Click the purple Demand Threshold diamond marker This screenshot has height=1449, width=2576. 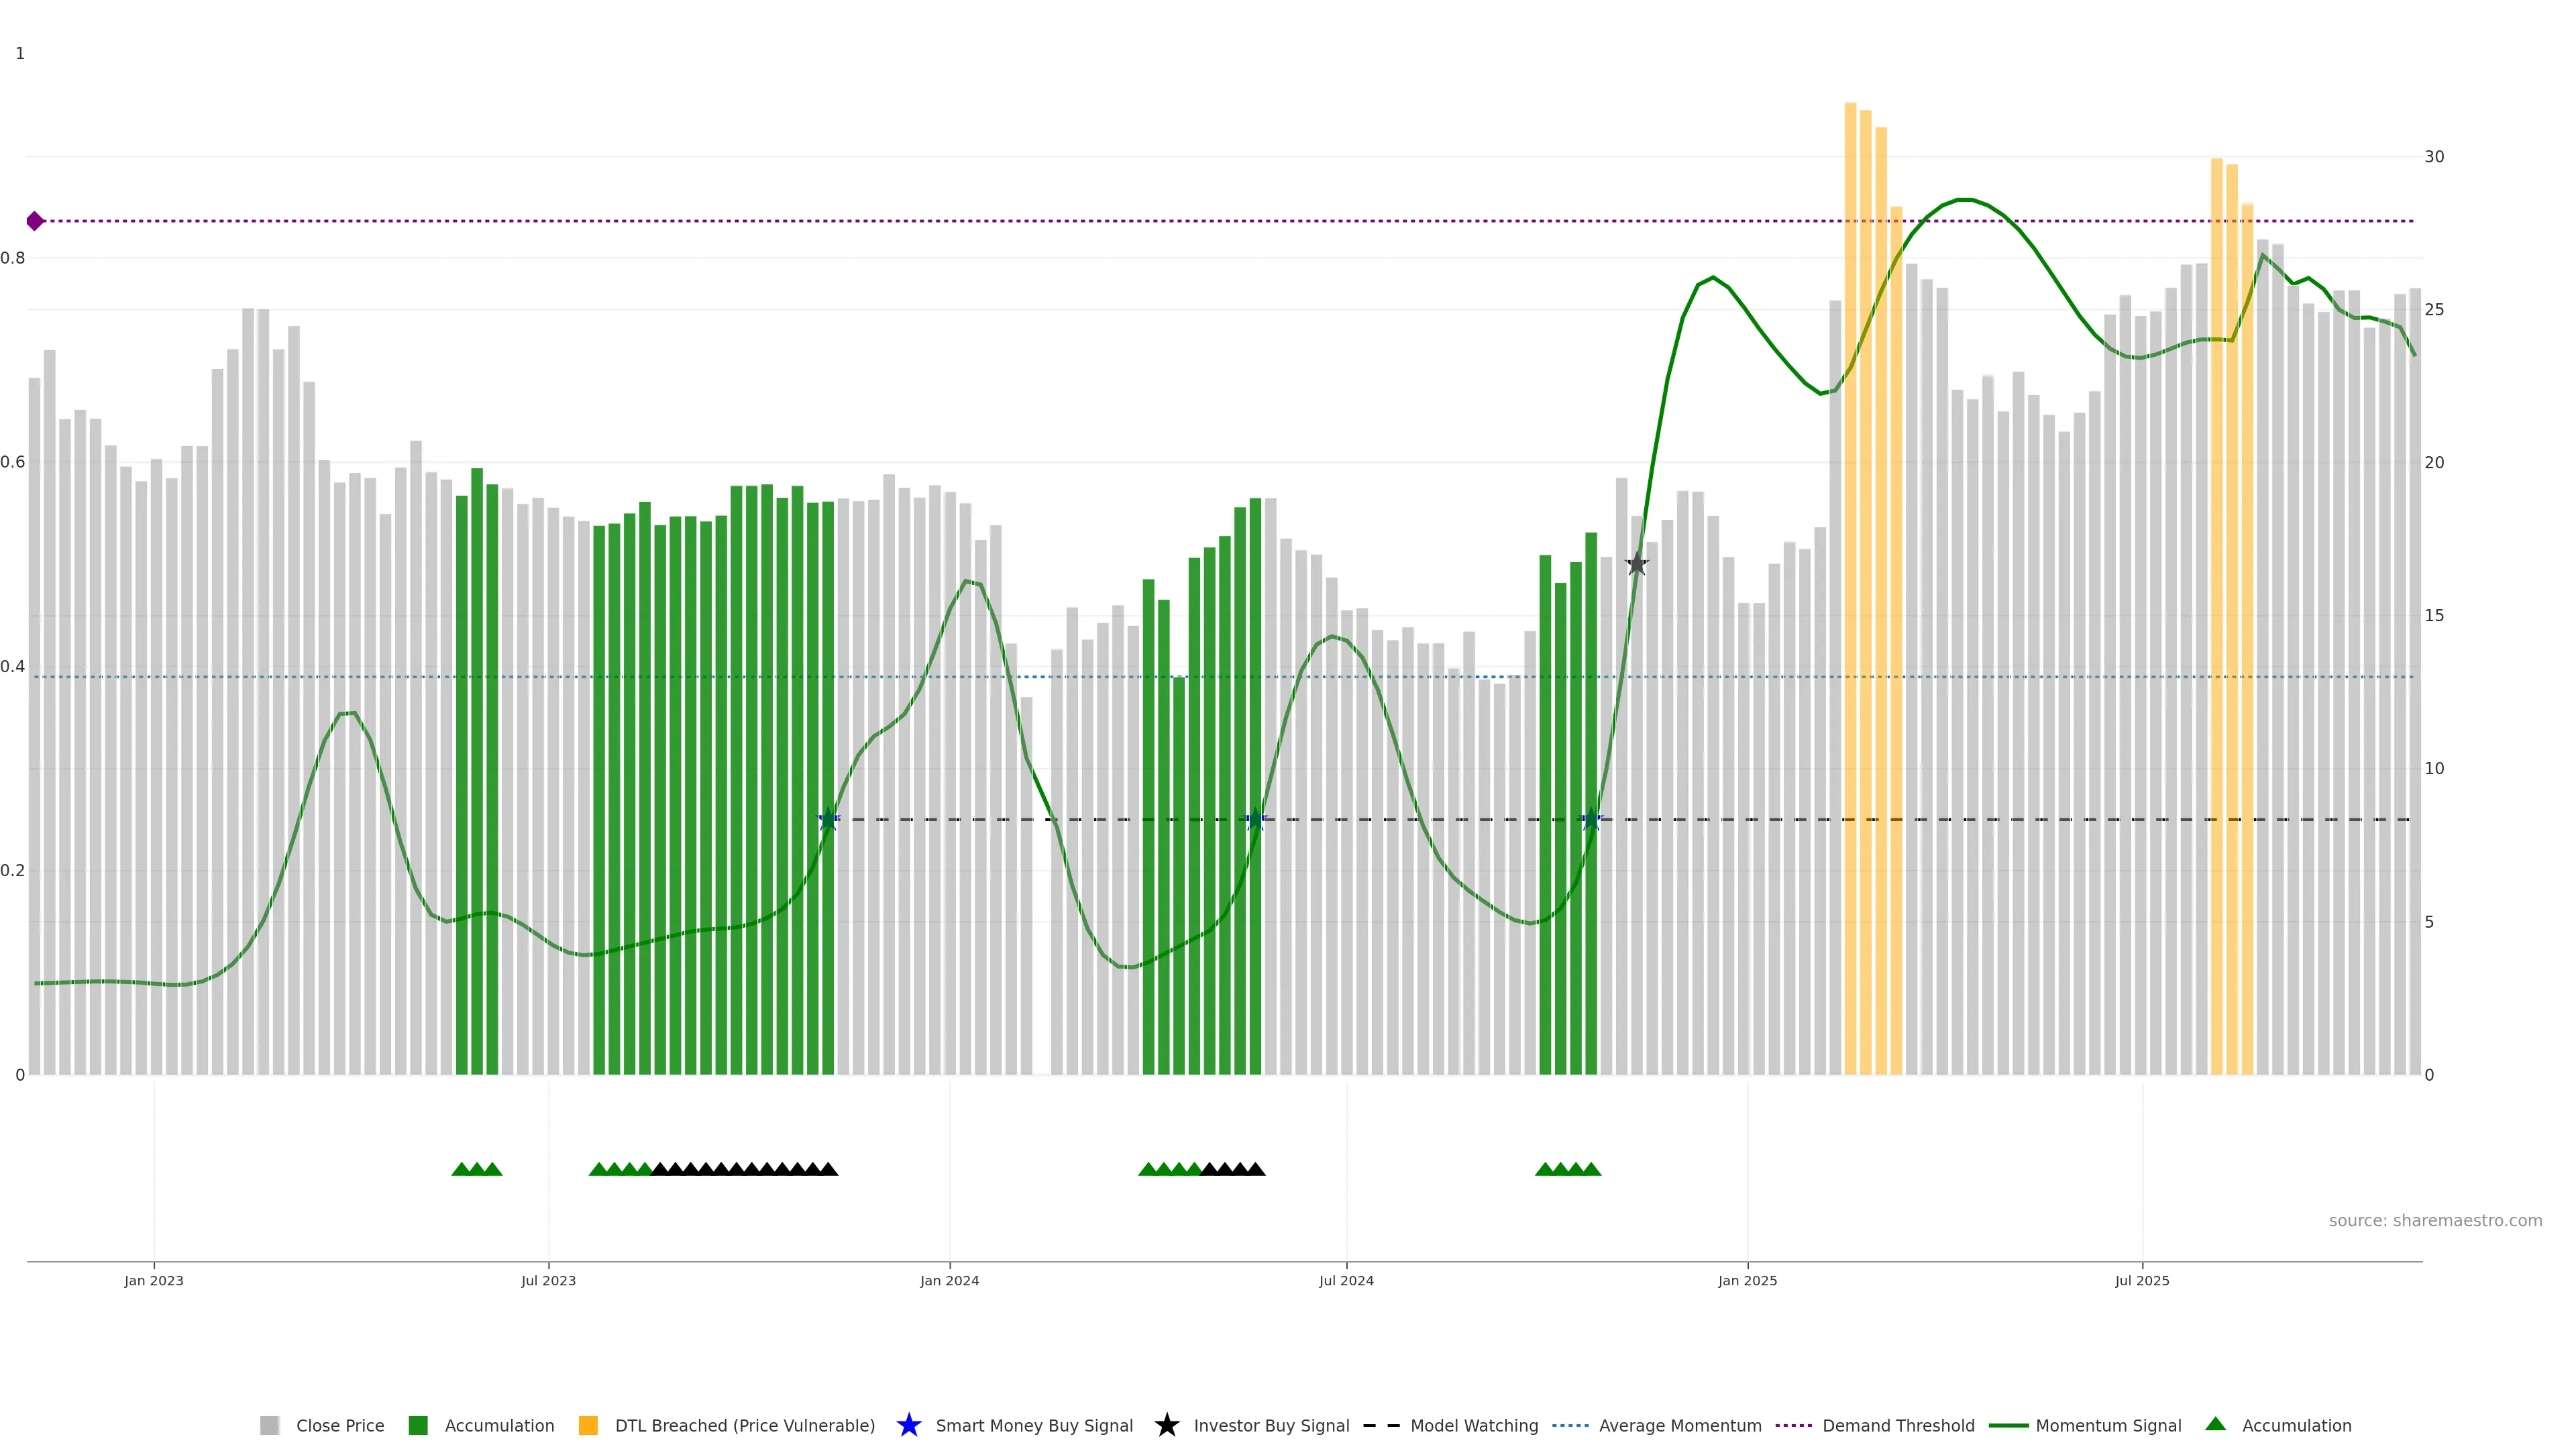(35, 221)
